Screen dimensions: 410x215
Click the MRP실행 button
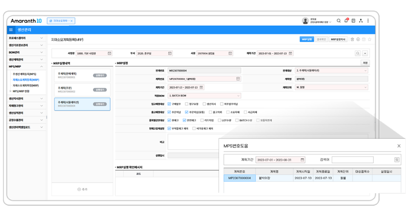point(307,40)
